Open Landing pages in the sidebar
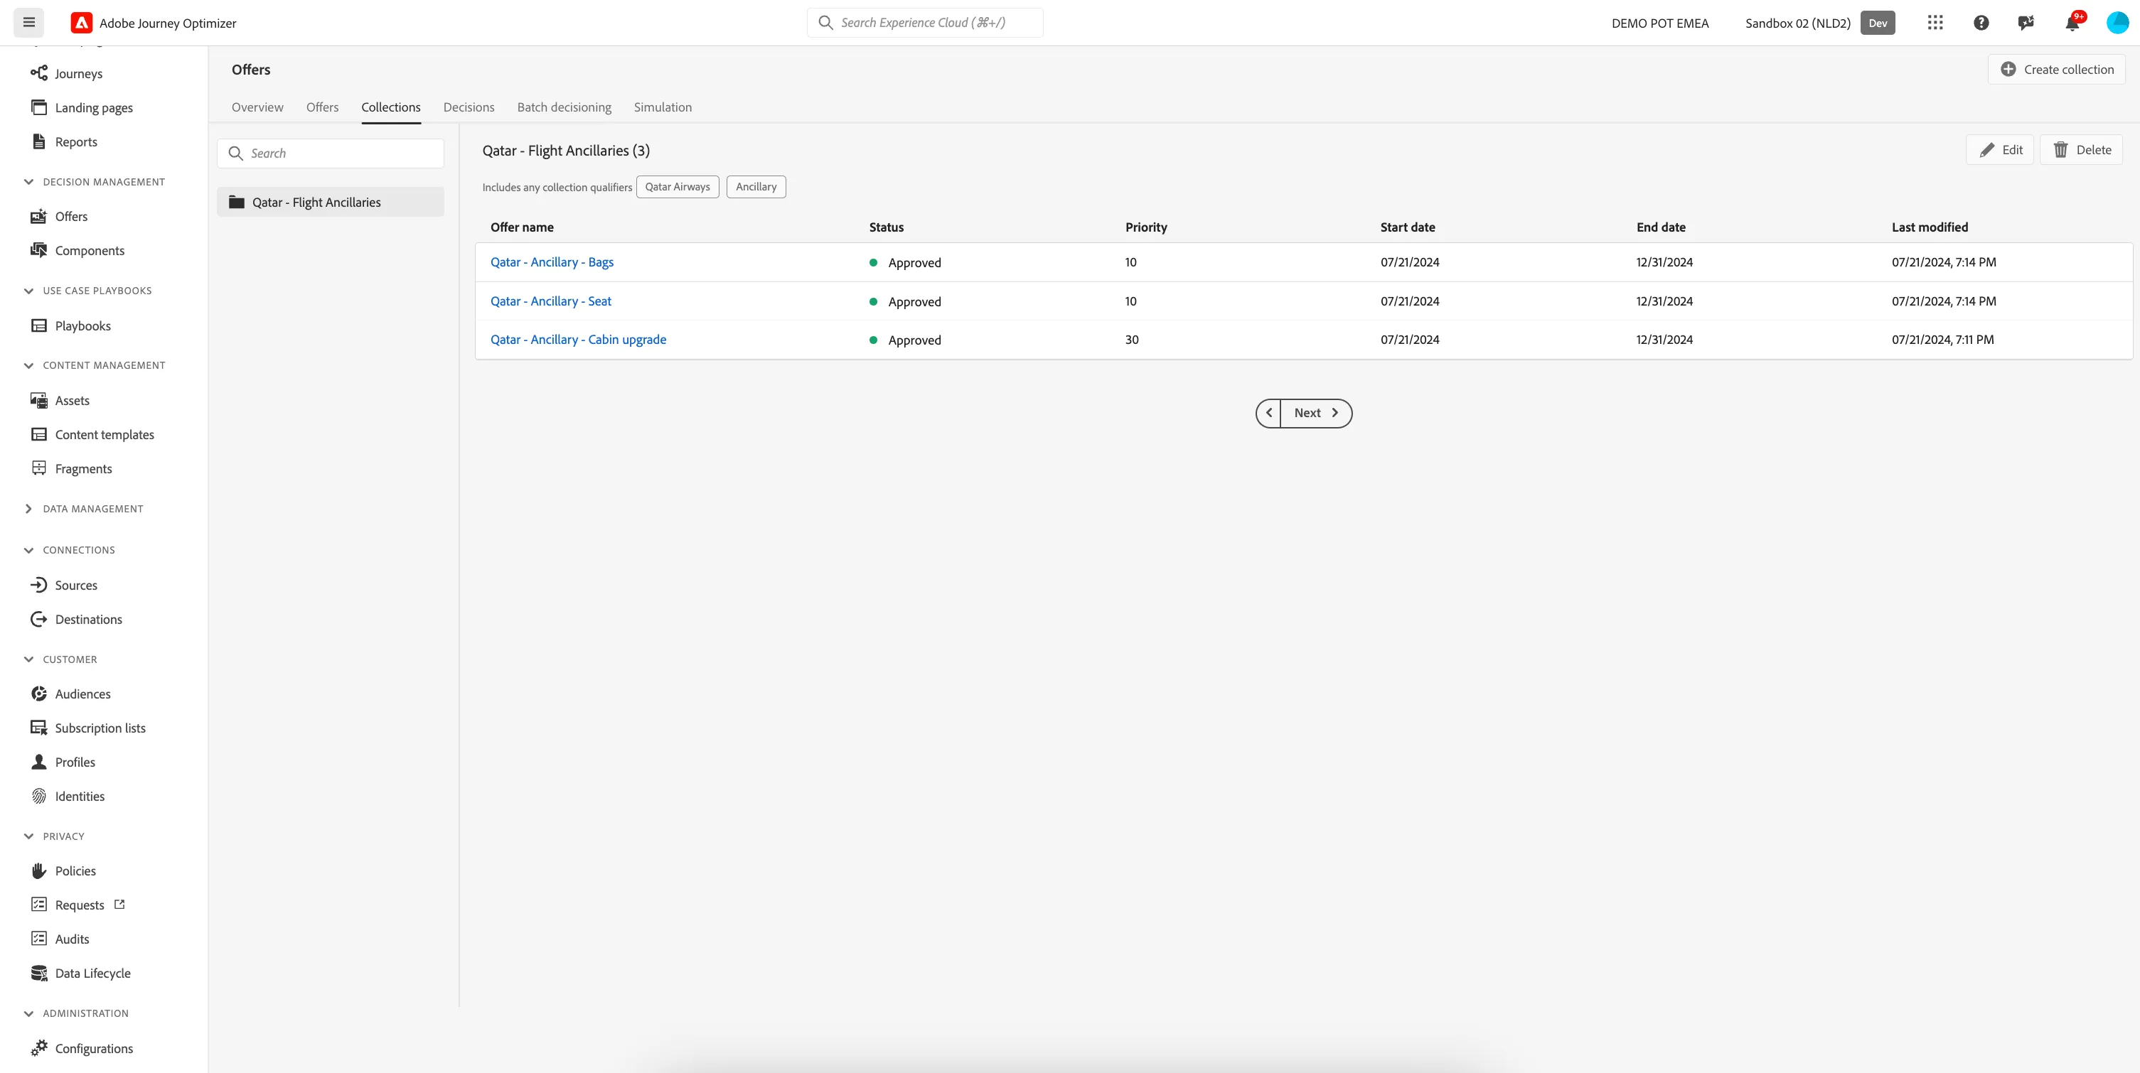This screenshot has height=1073, width=2140. tap(82, 107)
